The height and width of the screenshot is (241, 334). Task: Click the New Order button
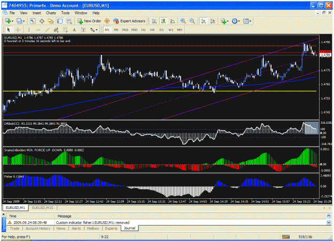point(89,21)
